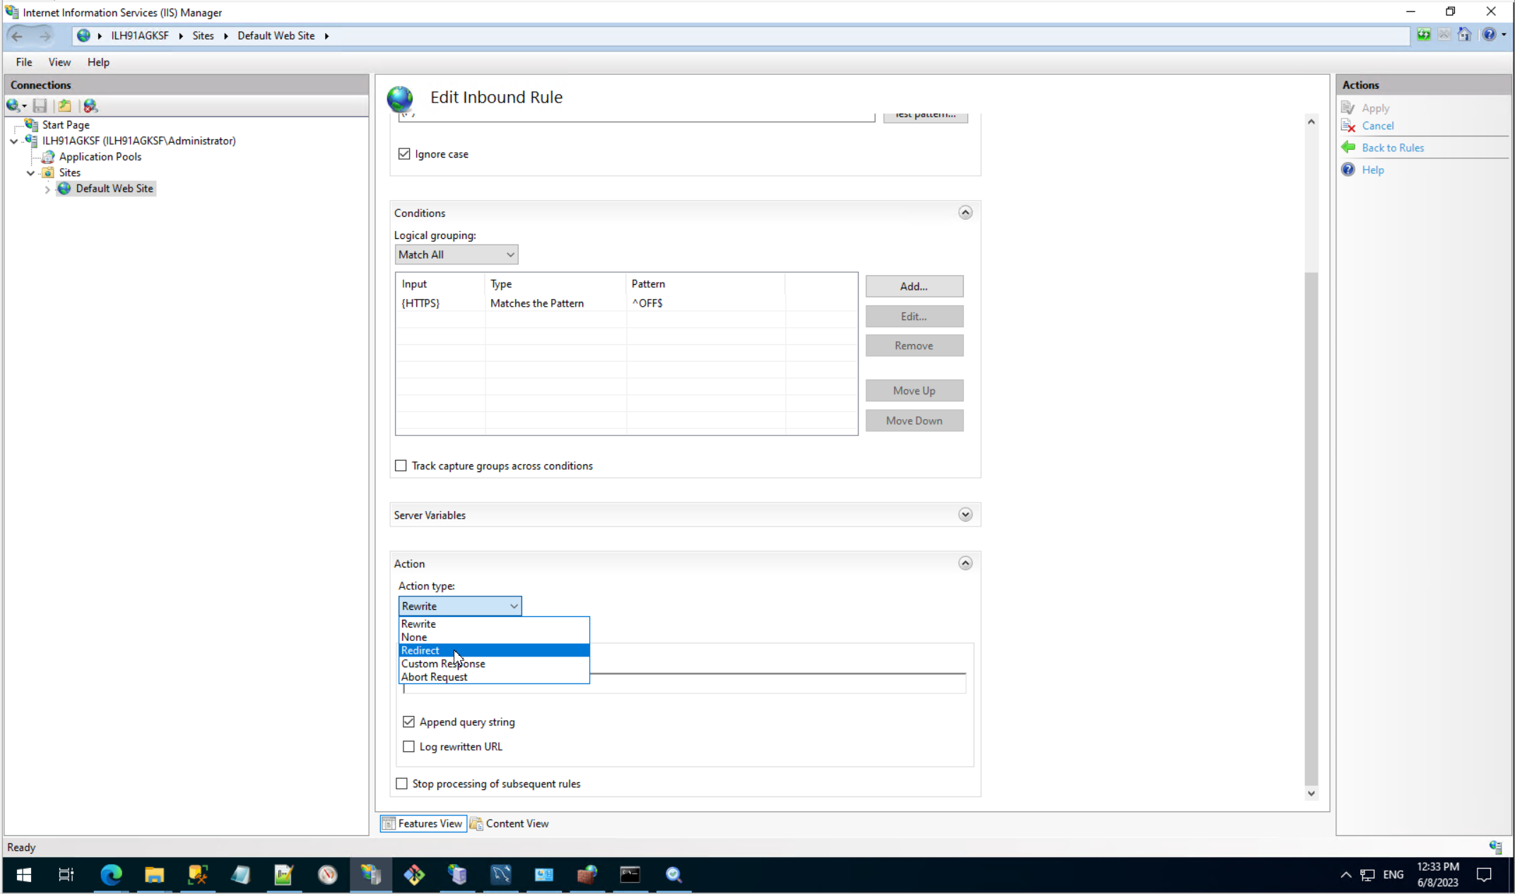Collapse the Conditions section chevron
Viewport: 1515px width, 894px height.
click(x=965, y=213)
